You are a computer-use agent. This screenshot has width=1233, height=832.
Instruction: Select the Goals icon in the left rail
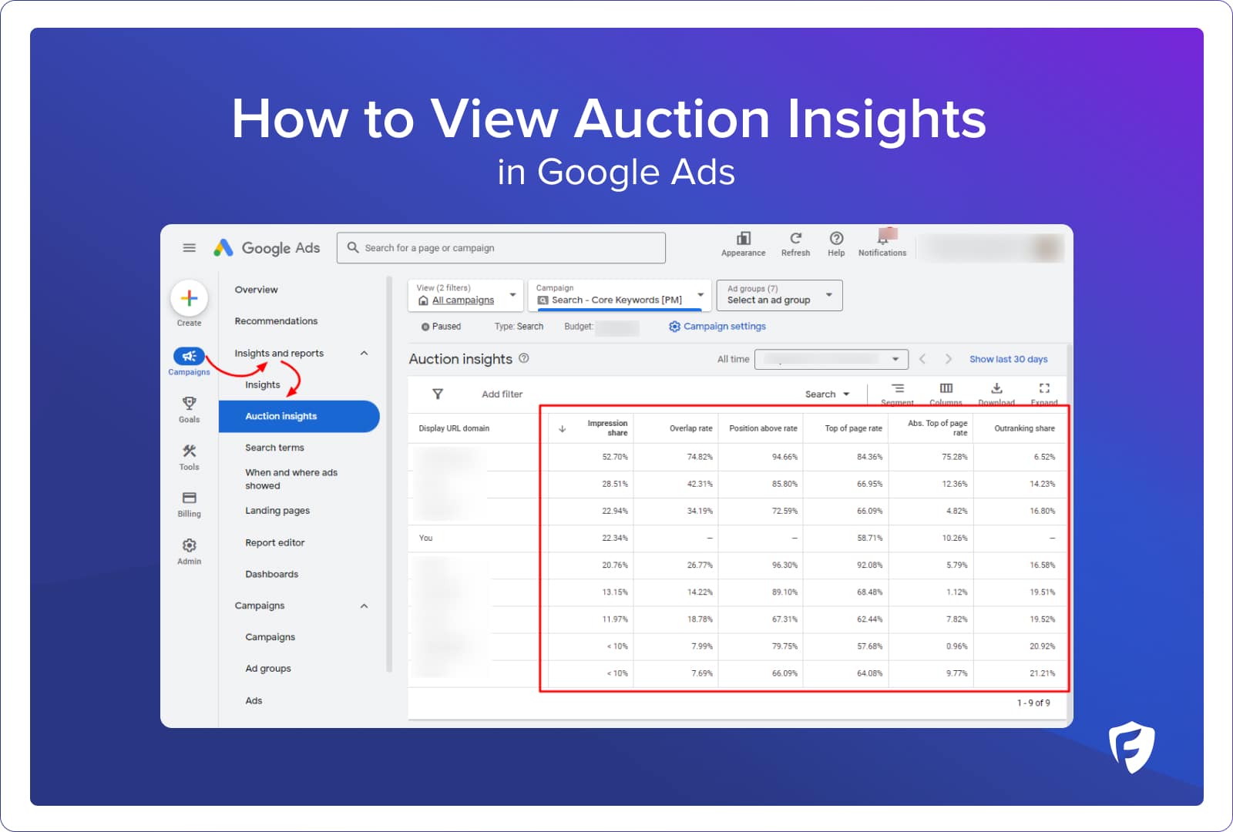click(189, 404)
